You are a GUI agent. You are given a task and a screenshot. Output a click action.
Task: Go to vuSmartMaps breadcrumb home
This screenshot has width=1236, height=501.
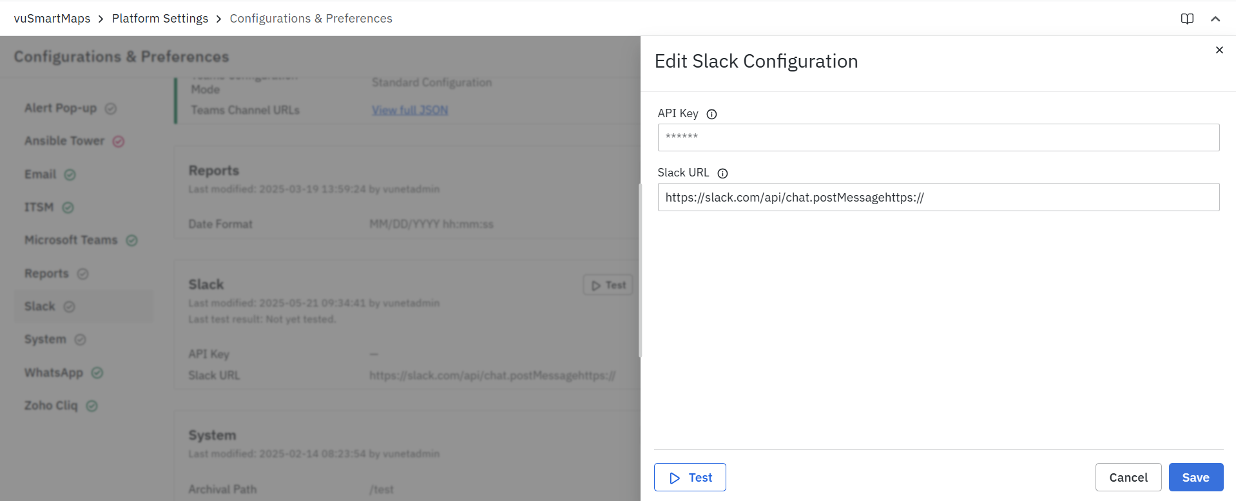(x=52, y=19)
